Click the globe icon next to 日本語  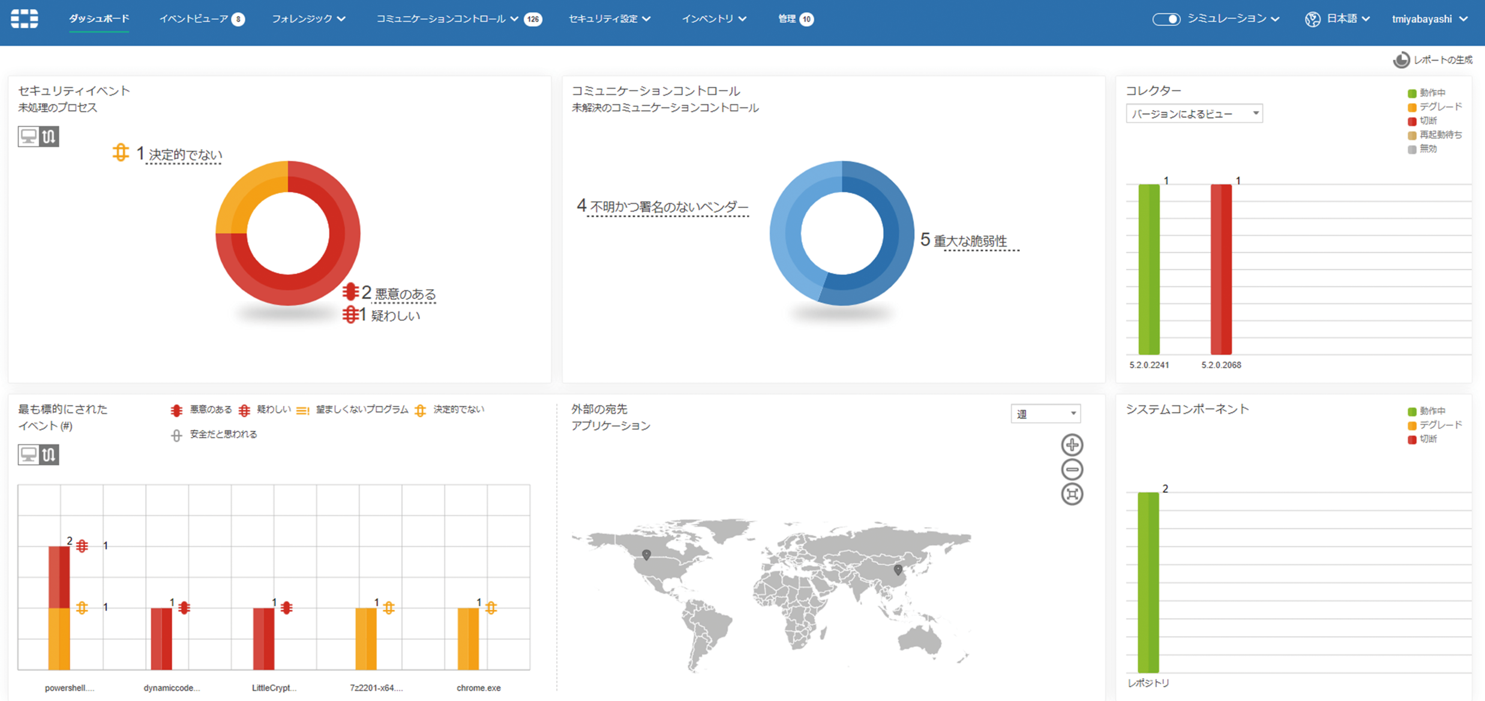(x=1312, y=19)
